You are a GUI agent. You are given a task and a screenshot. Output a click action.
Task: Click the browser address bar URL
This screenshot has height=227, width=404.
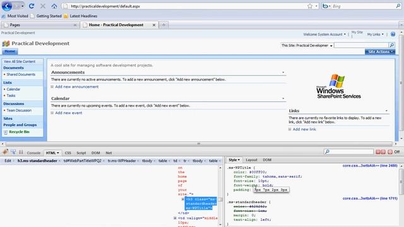coord(105,6)
